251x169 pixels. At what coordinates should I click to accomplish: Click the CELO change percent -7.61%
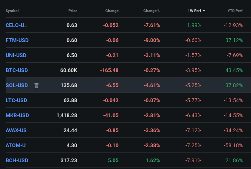click(x=152, y=25)
